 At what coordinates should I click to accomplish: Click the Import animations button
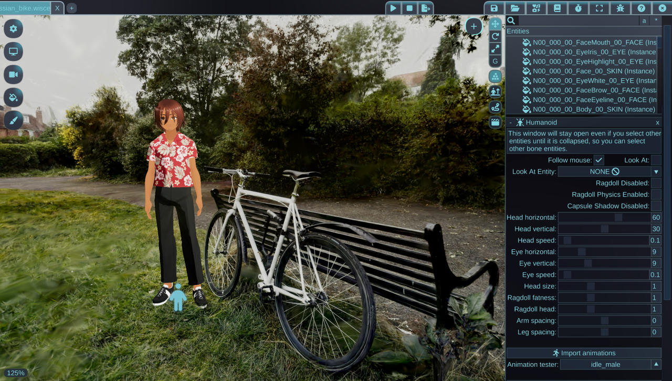point(583,353)
